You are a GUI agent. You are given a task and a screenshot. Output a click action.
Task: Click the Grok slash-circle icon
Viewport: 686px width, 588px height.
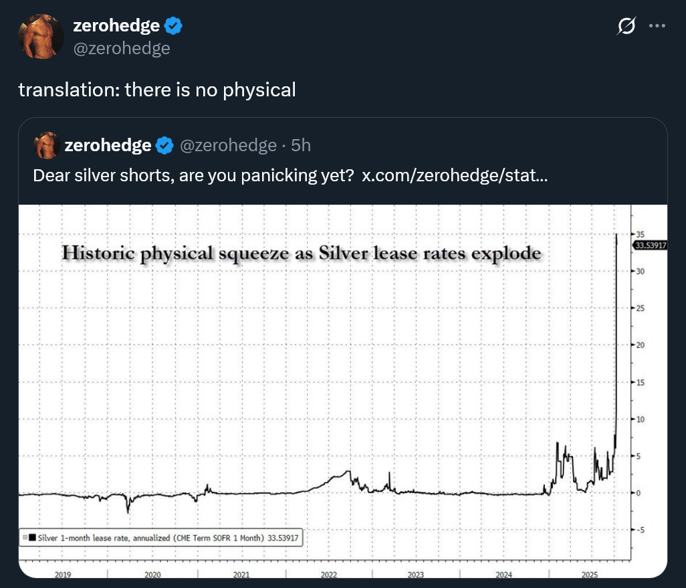click(x=626, y=26)
